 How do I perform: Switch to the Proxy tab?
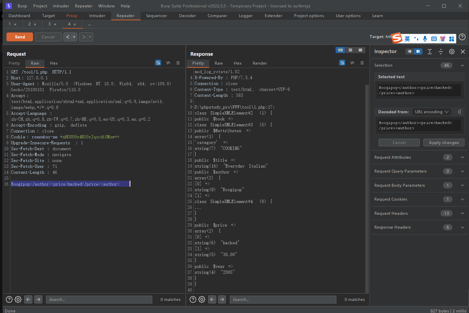[72, 16]
